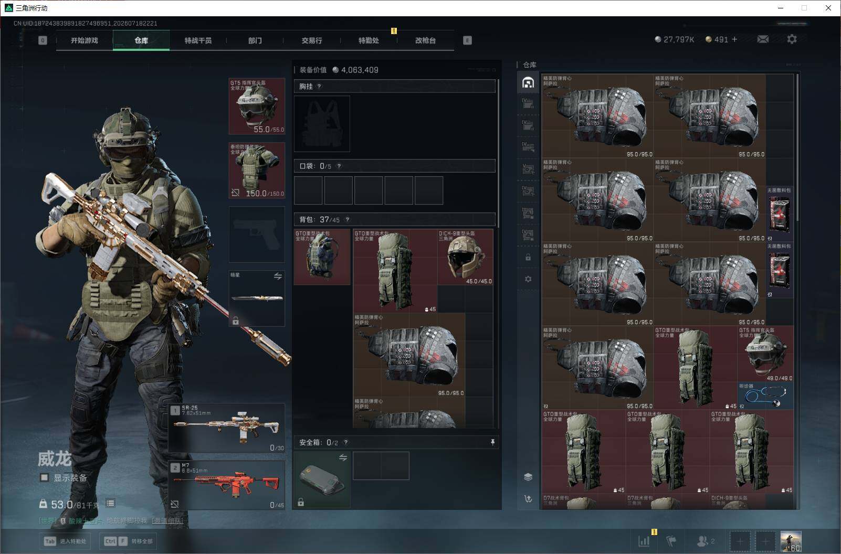Click the 背包: 37/45 capacity label
Screen dimensions: 841x554
click(319, 220)
